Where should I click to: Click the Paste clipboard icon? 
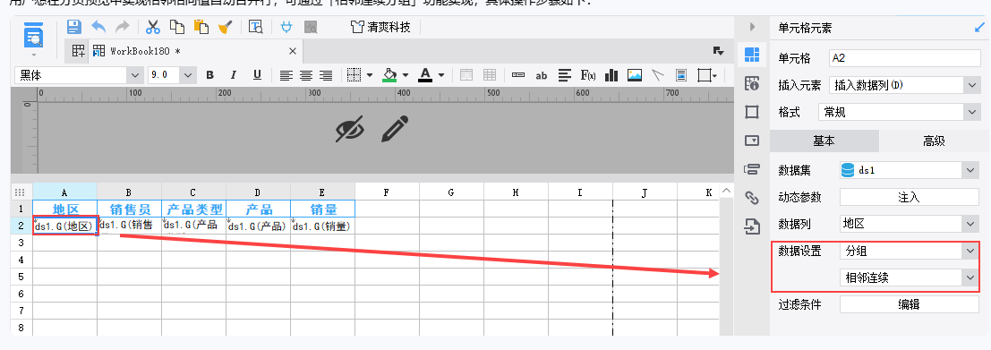pos(201,27)
